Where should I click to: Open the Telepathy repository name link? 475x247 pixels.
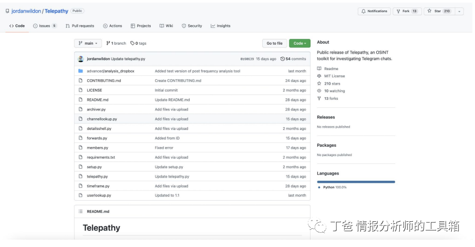point(56,11)
